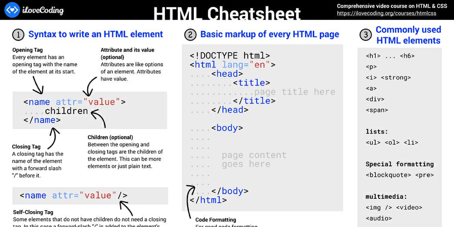Viewport: 454px width, 227px height.
Task: Click the opening <body> tag
Action: click(227, 128)
